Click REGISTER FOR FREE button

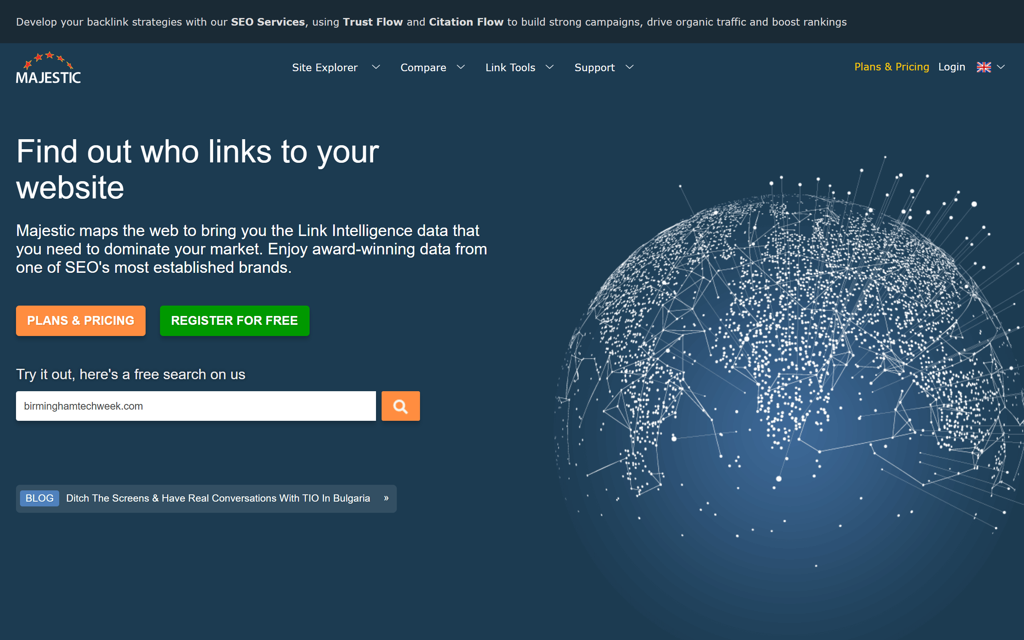click(x=234, y=320)
